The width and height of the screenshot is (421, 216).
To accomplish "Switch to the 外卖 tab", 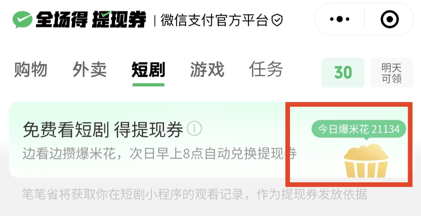I will coord(89,69).
